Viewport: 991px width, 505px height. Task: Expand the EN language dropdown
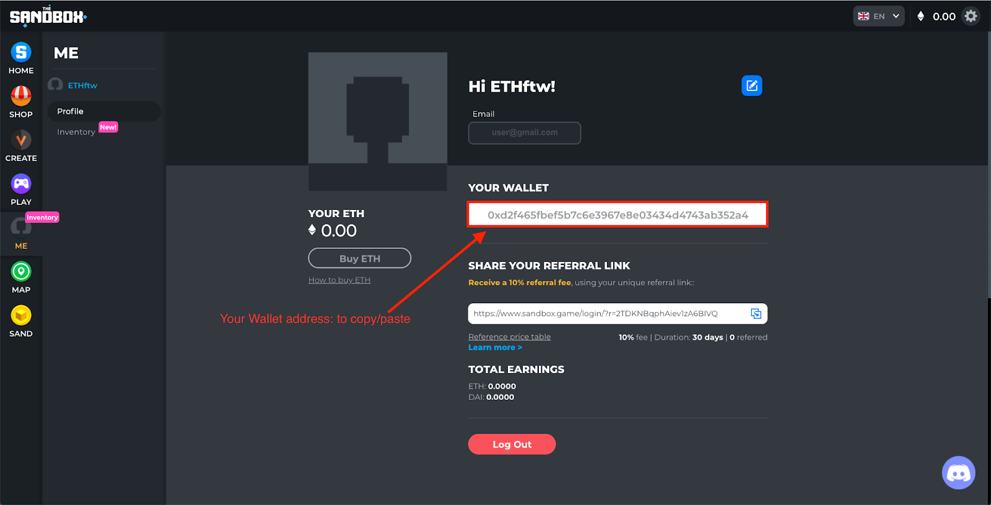878,16
